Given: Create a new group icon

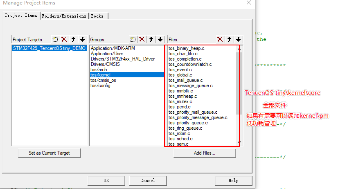Looking at the screenshot, I should coord(133,39).
